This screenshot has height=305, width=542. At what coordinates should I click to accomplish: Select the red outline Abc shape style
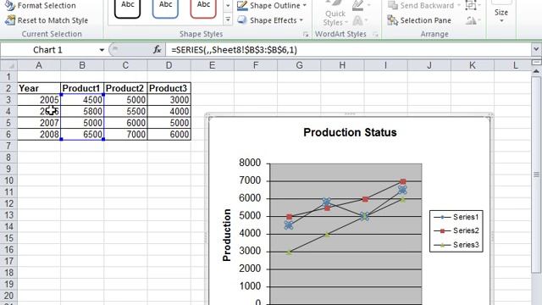[x=203, y=8]
